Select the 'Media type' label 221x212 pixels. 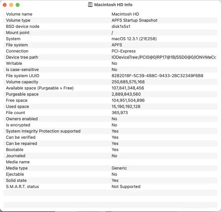click(x=17, y=168)
